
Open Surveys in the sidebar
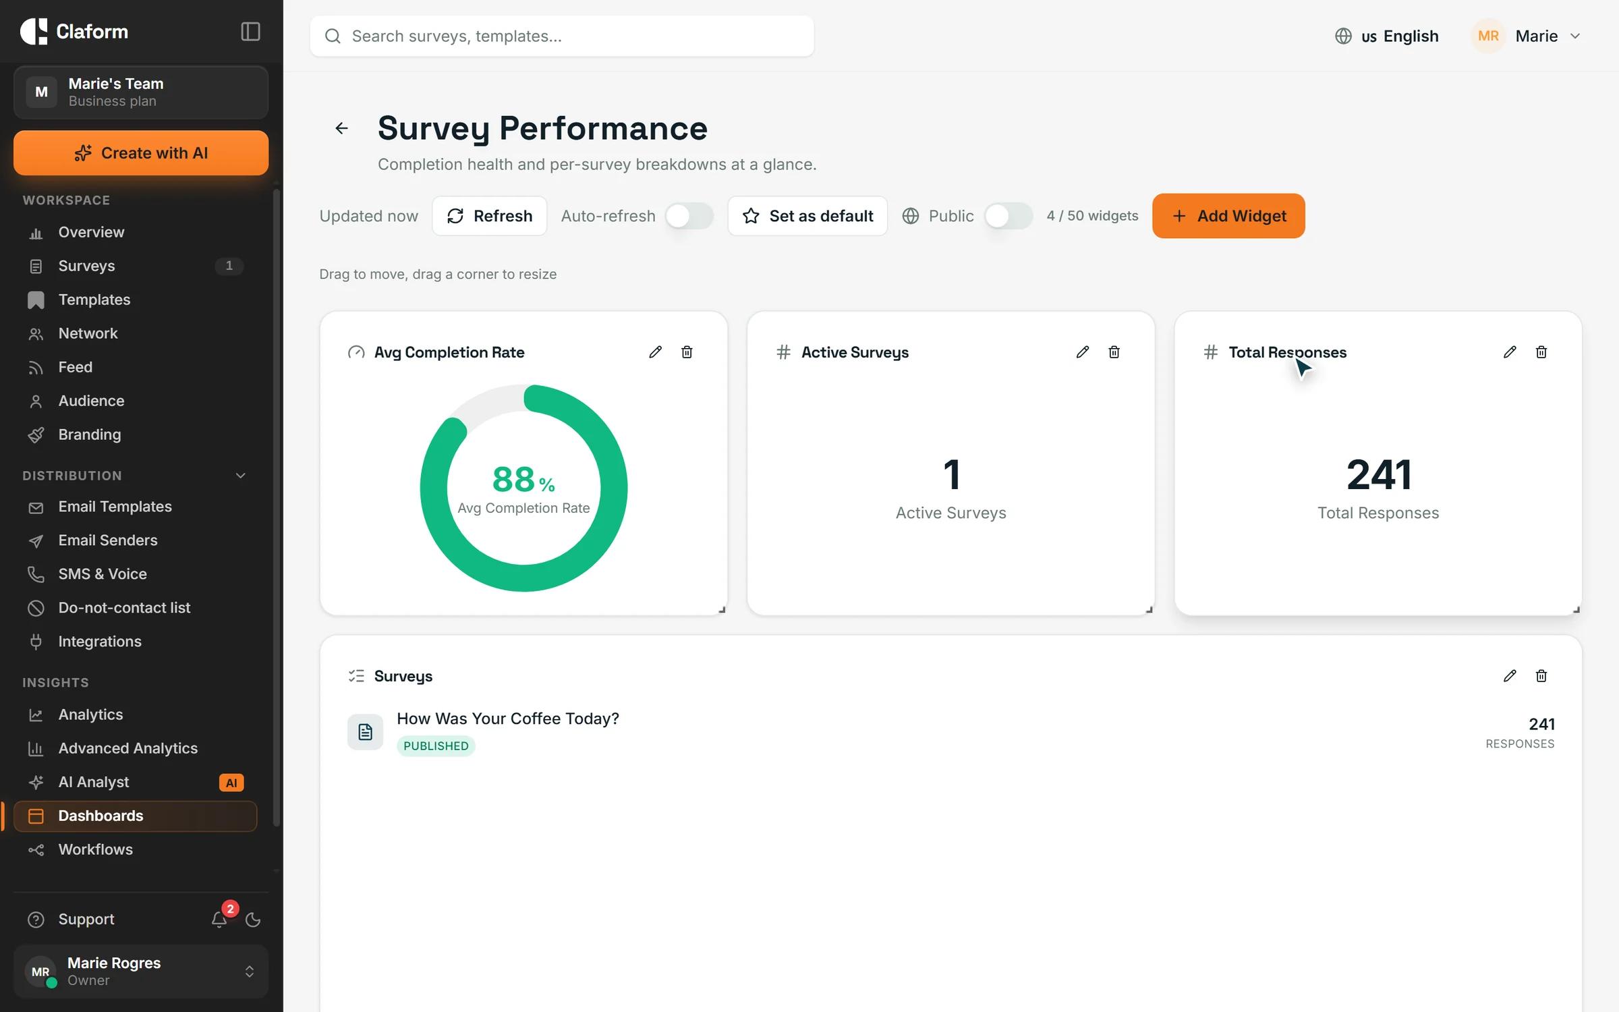(x=135, y=266)
